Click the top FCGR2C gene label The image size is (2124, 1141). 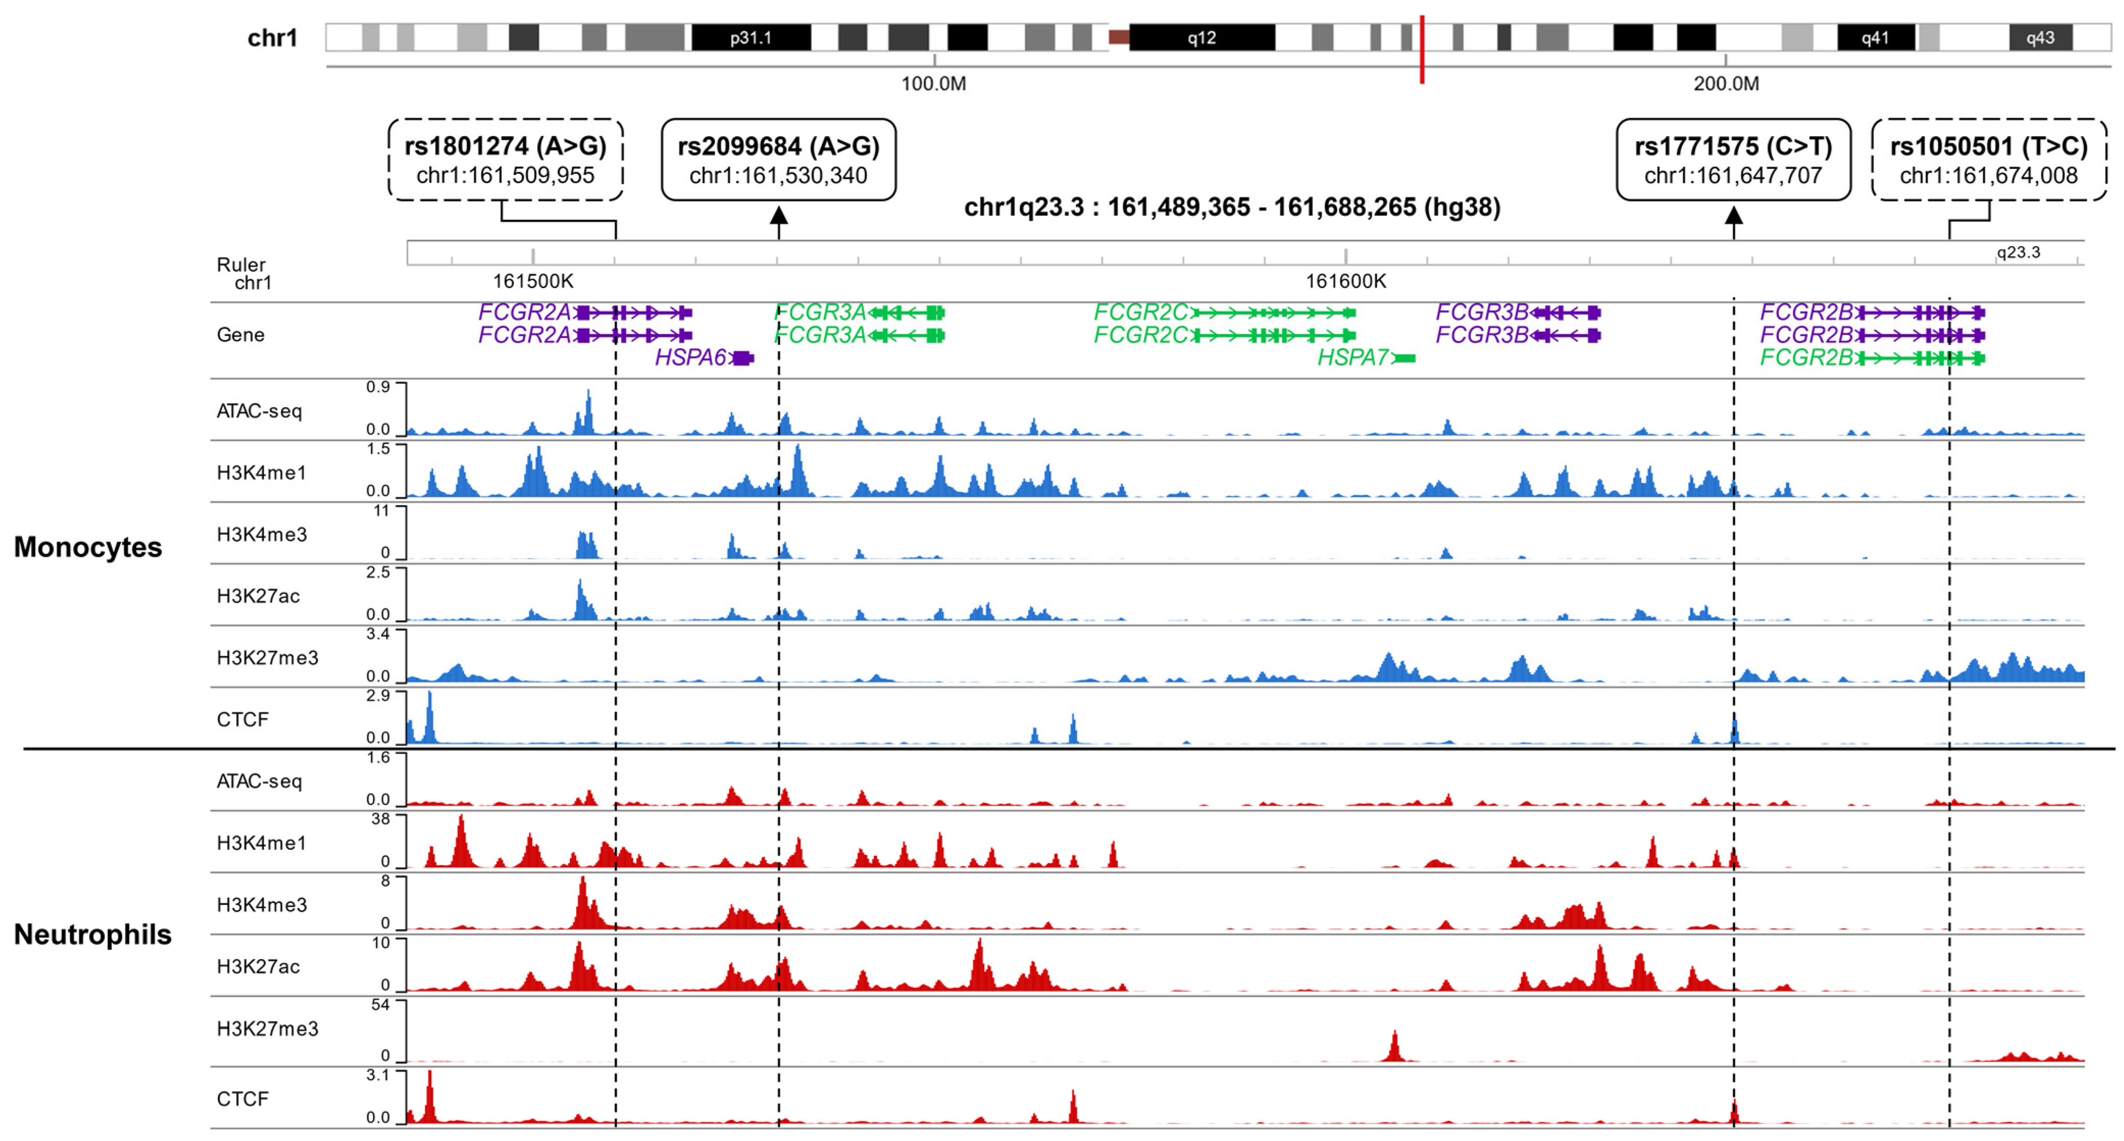pyautogui.click(x=1141, y=312)
